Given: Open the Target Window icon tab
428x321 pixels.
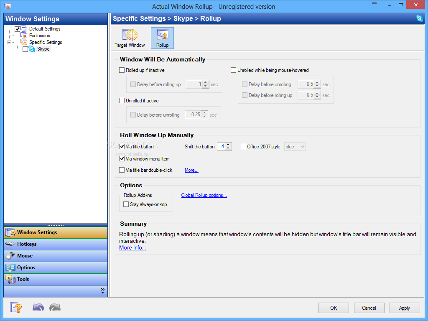Looking at the screenshot, I should (130, 38).
